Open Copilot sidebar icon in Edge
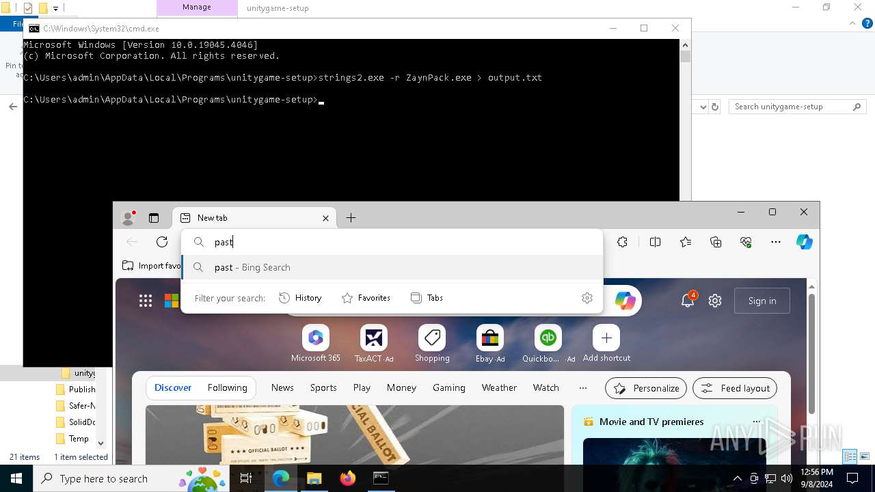Screen dimensions: 875x492 pyautogui.click(x=805, y=242)
